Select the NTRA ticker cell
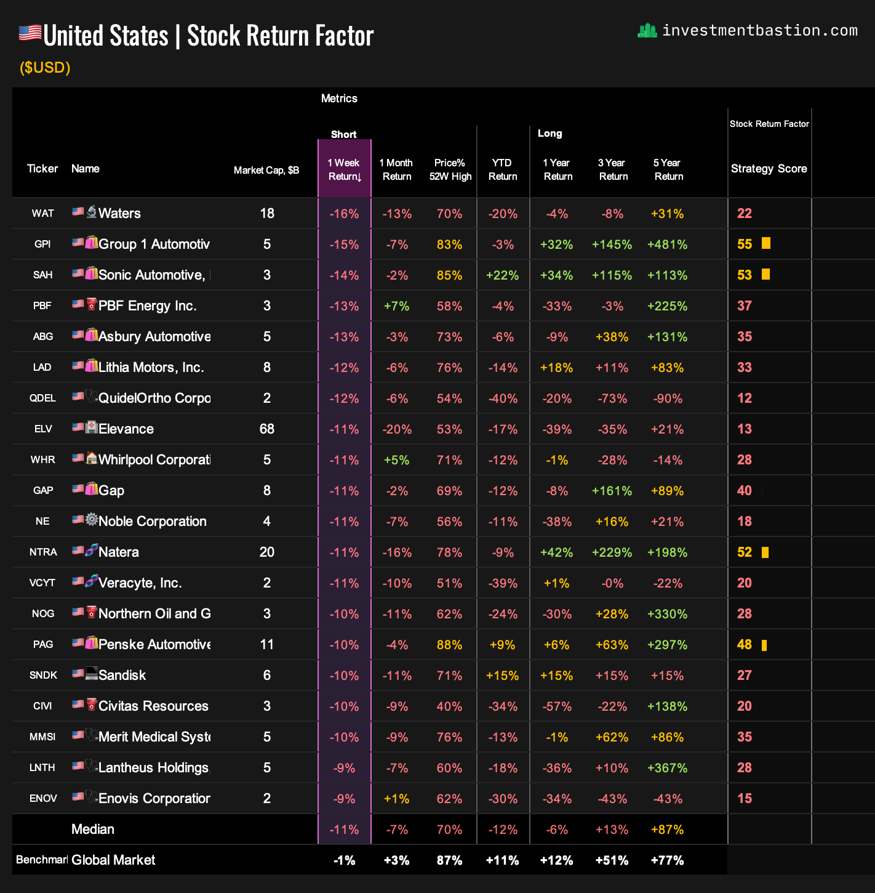 [x=42, y=552]
